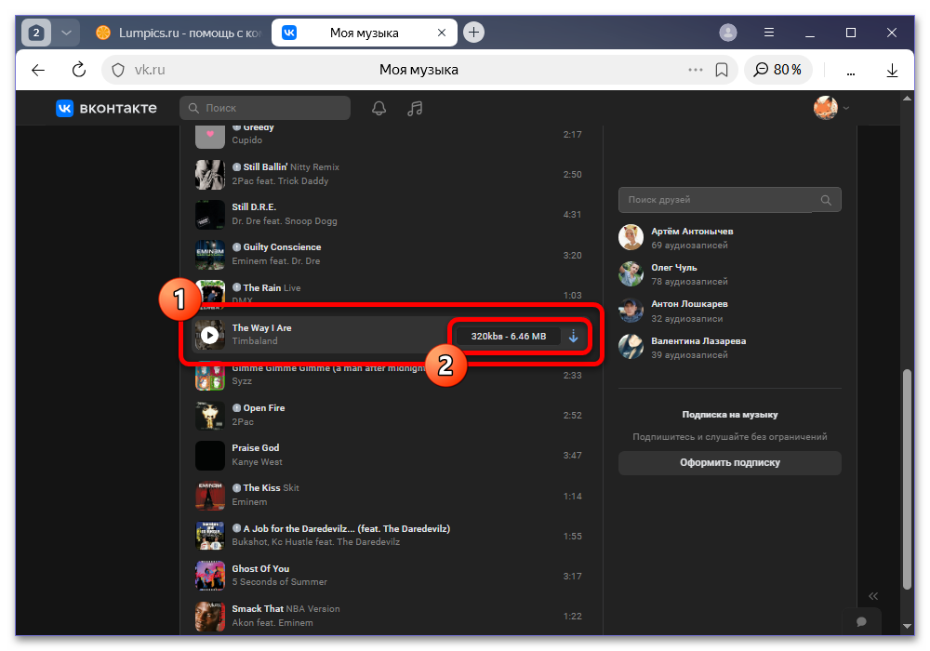Select Praise God track

[x=391, y=456]
